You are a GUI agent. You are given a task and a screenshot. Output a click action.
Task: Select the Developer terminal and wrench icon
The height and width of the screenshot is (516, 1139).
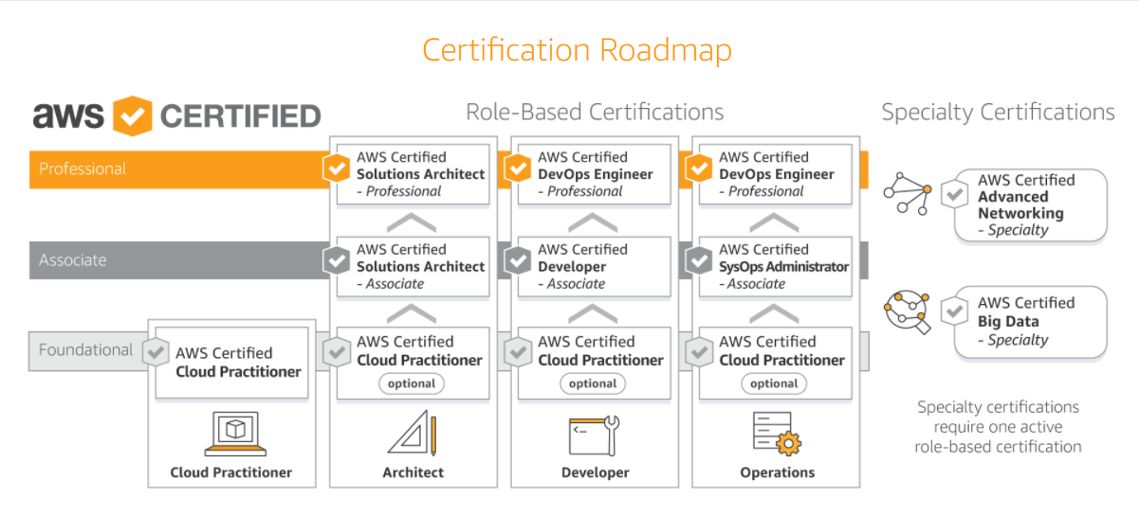(594, 434)
